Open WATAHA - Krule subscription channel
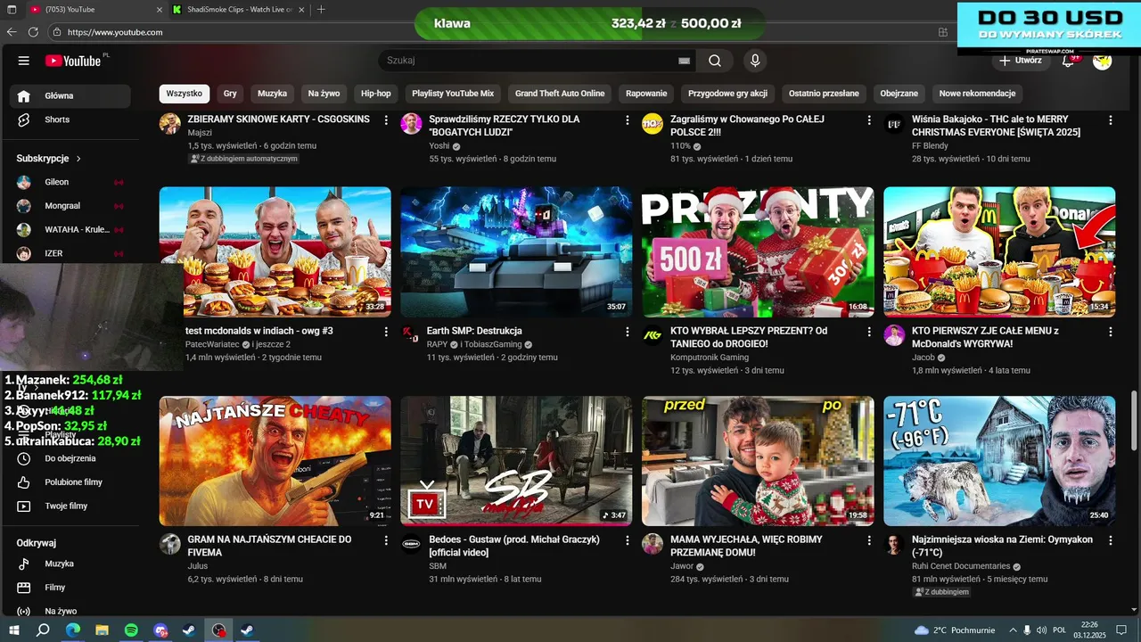 point(70,230)
